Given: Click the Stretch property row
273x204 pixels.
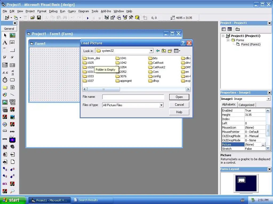Looking at the screenshot, I should point(244,149).
